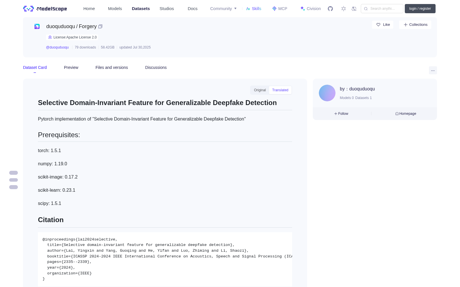The width and height of the screenshot is (460, 287).
Task: Click the 'pages={2335--2339},' citation line
Action: (x=69, y=262)
